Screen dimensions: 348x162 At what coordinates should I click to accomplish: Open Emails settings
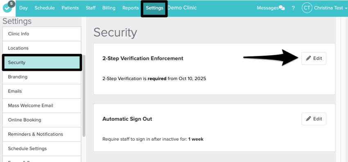[x=42, y=91]
